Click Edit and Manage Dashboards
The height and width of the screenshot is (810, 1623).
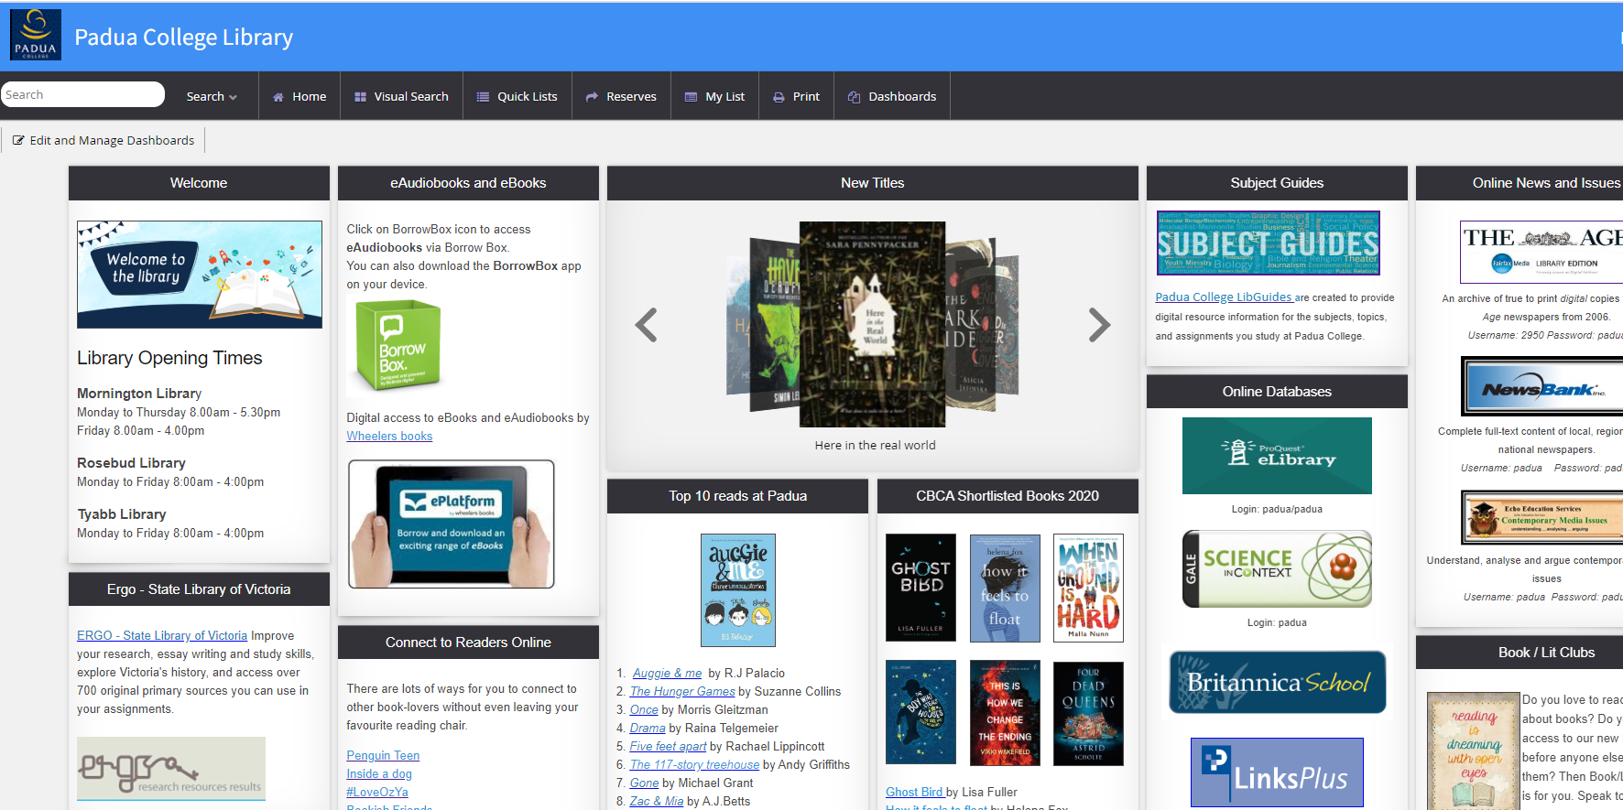(x=103, y=140)
